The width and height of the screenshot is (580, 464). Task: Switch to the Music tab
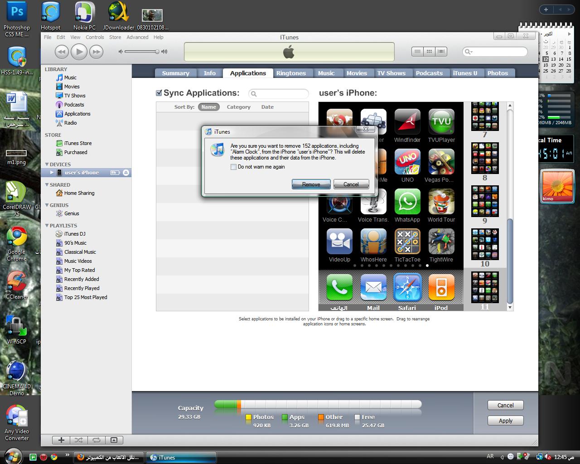(x=326, y=73)
